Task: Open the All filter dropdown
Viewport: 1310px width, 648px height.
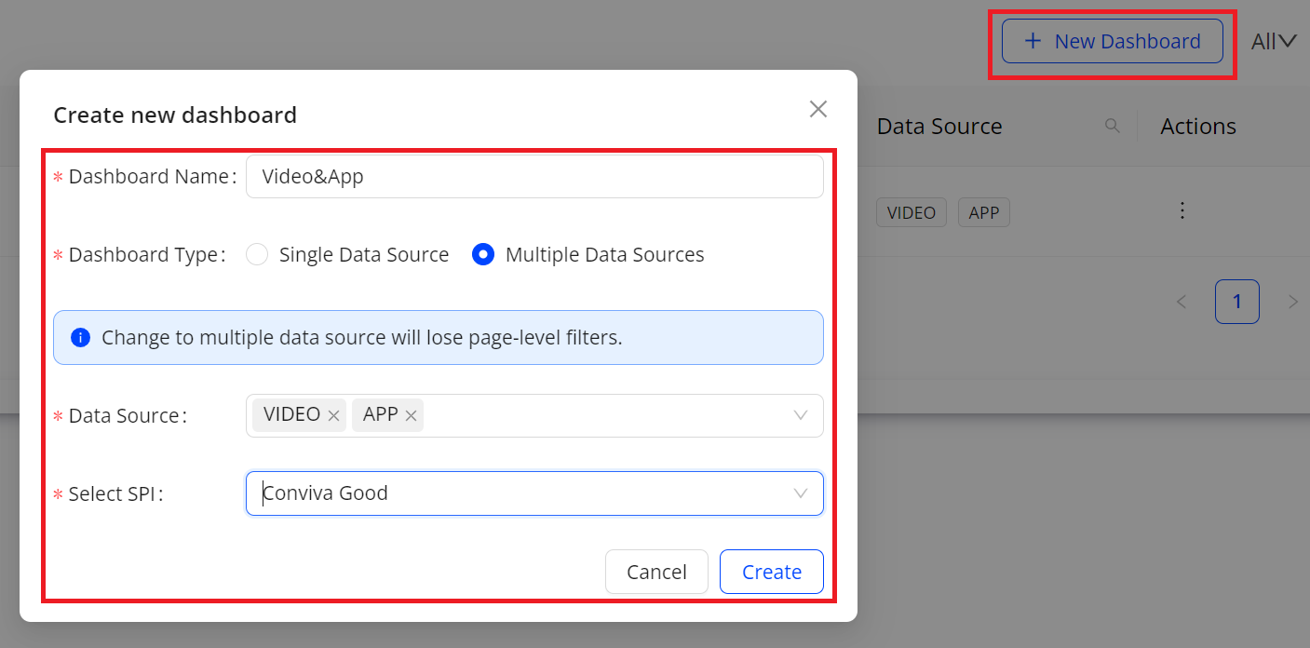Action: click(x=1273, y=41)
